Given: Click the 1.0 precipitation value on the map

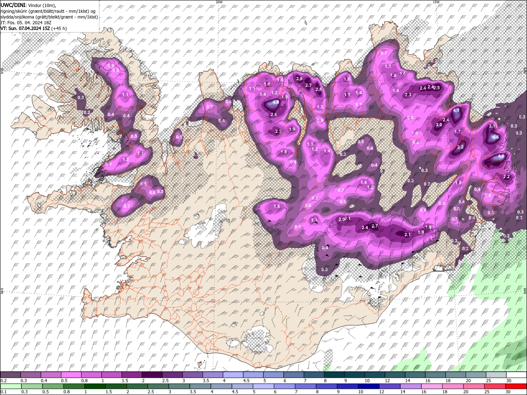Looking at the screenshot, I should (x=415, y=133).
